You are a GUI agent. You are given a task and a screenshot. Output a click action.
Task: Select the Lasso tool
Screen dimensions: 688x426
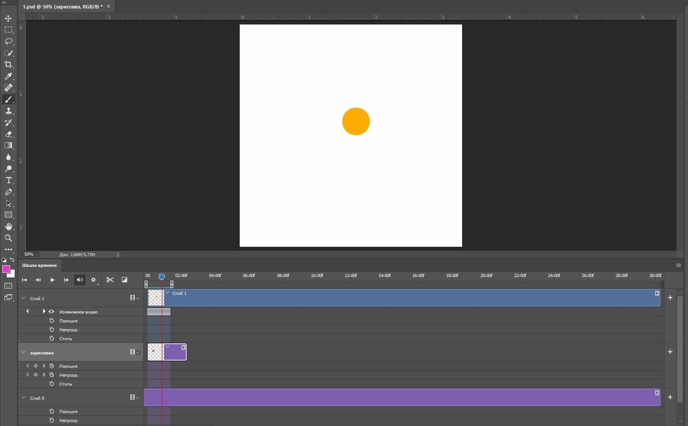pos(9,41)
